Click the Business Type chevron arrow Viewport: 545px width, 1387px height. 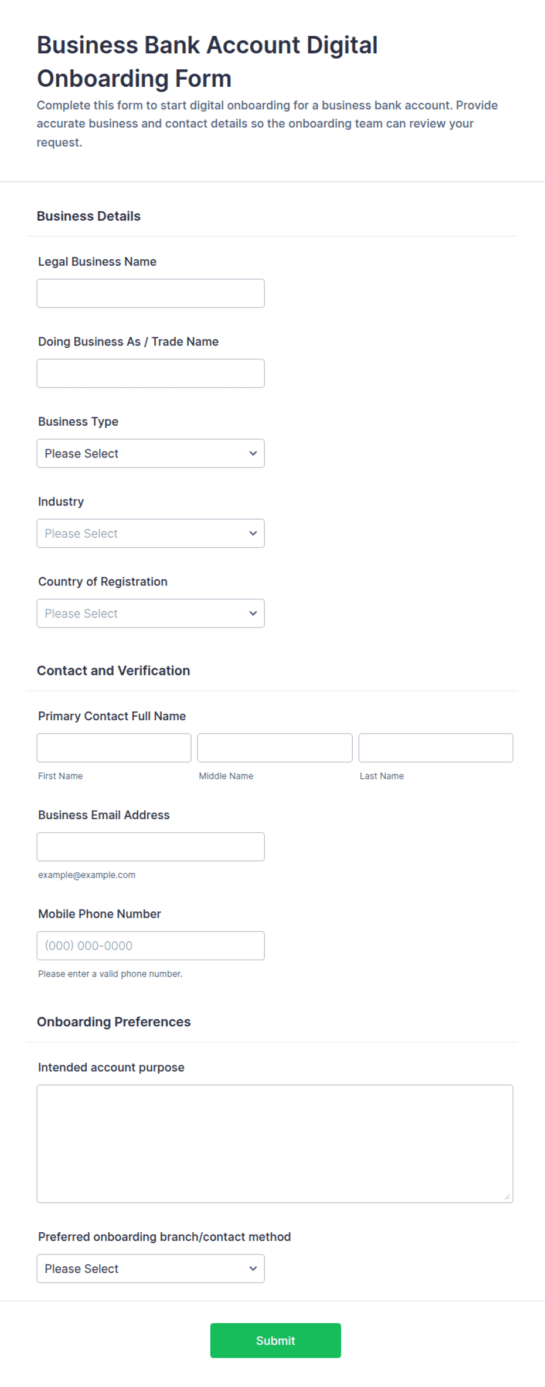253,453
